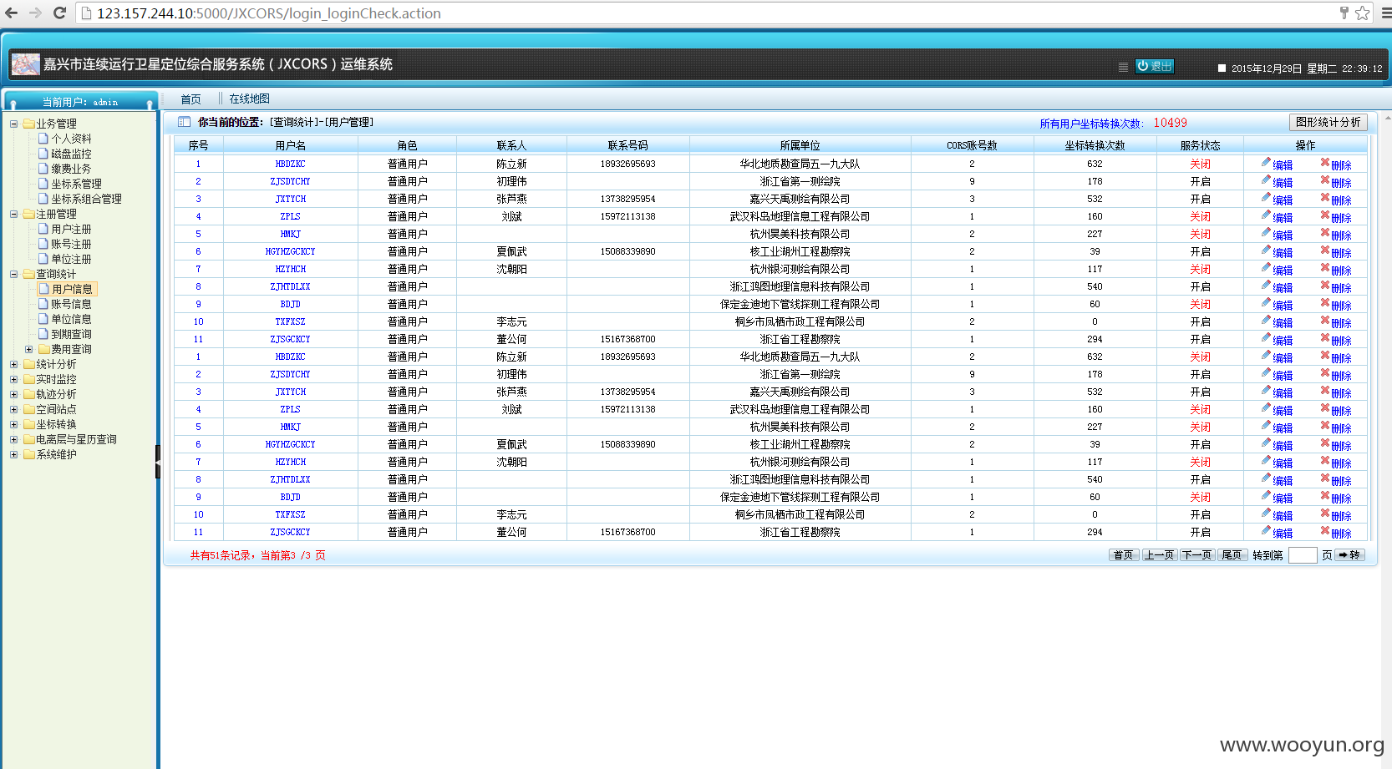Click the 统计分析 folder icon
Viewport: 1392px width, 769px height.
click(29, 364)
